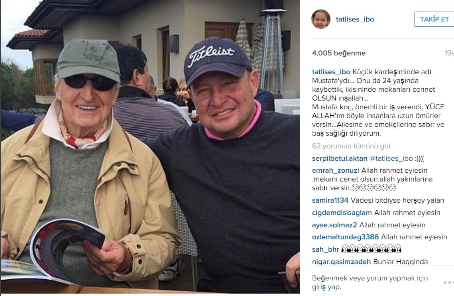Screen dimensions: 454x296
Task: Open ayse.solmaz2 profile link
Action: tap(334, 225)
